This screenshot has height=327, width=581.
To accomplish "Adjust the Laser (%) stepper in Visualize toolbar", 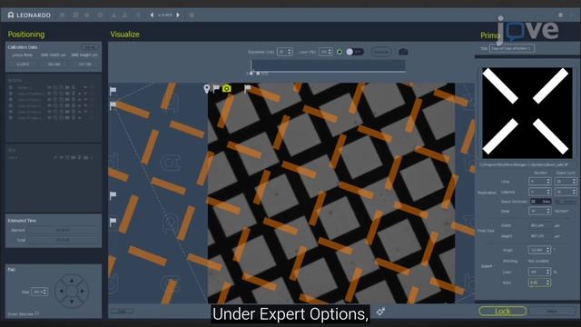I will [x=326, y=52].
